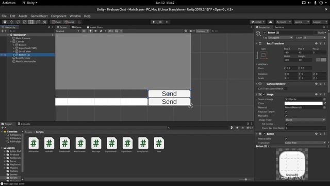Open the Tag dropdown
Image resolution: width=330 pixels, height=186 pixels.
[x=280, y=38]
